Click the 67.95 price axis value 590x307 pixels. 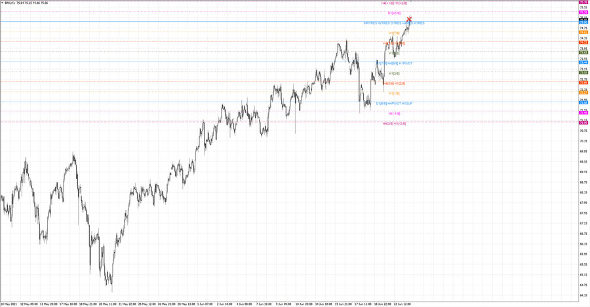pos(583,203)
